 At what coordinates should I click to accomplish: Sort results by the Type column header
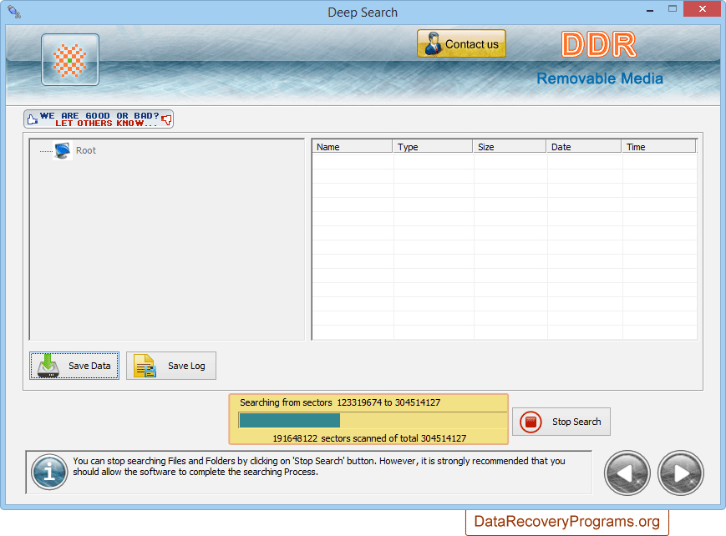point(433,147)
